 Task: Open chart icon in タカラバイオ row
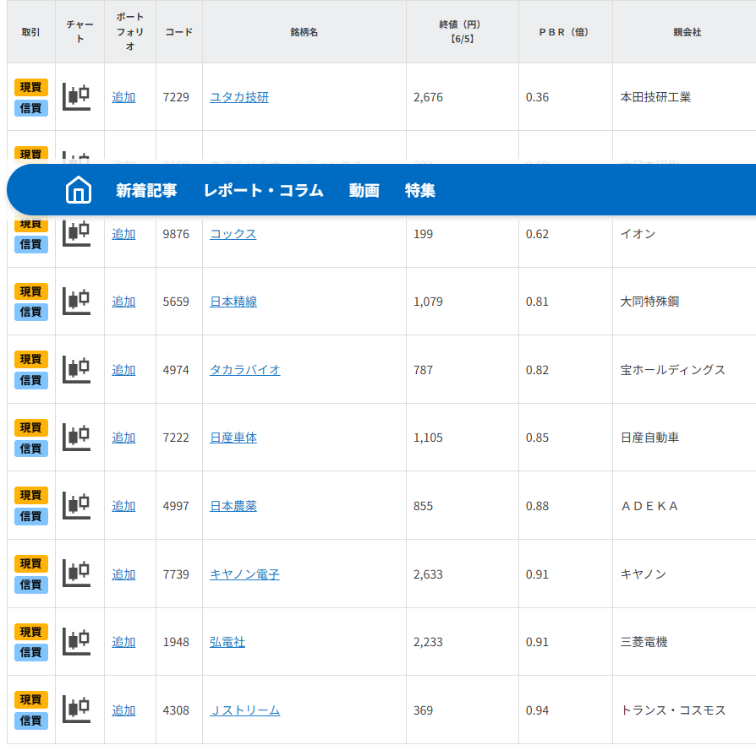(77, 369)
